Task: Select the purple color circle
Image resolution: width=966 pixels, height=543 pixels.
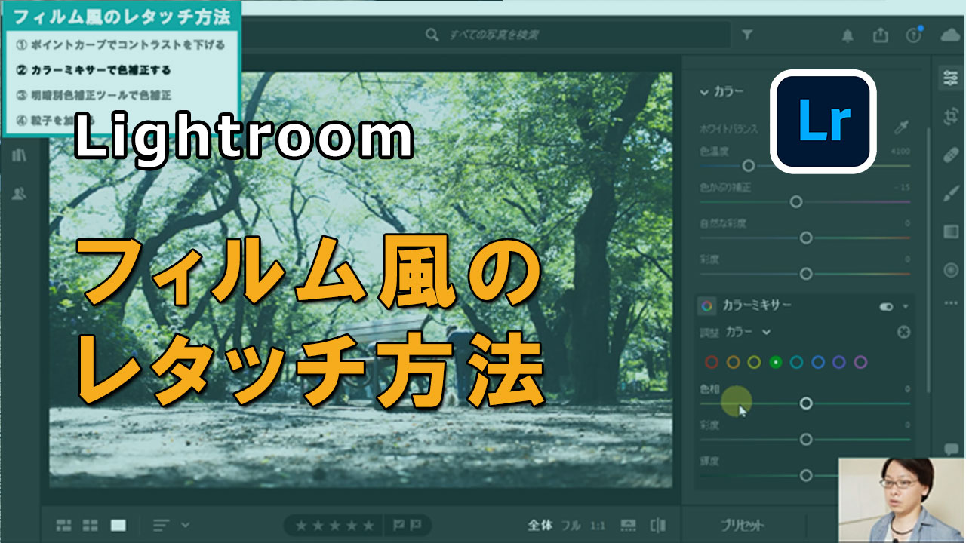Action: [839, 363]
